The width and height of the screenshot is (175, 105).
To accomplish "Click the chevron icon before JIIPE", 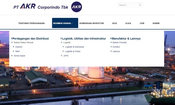I will pyautogui.click(x=62, y=56).
